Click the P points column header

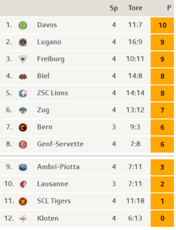[169, 8]
